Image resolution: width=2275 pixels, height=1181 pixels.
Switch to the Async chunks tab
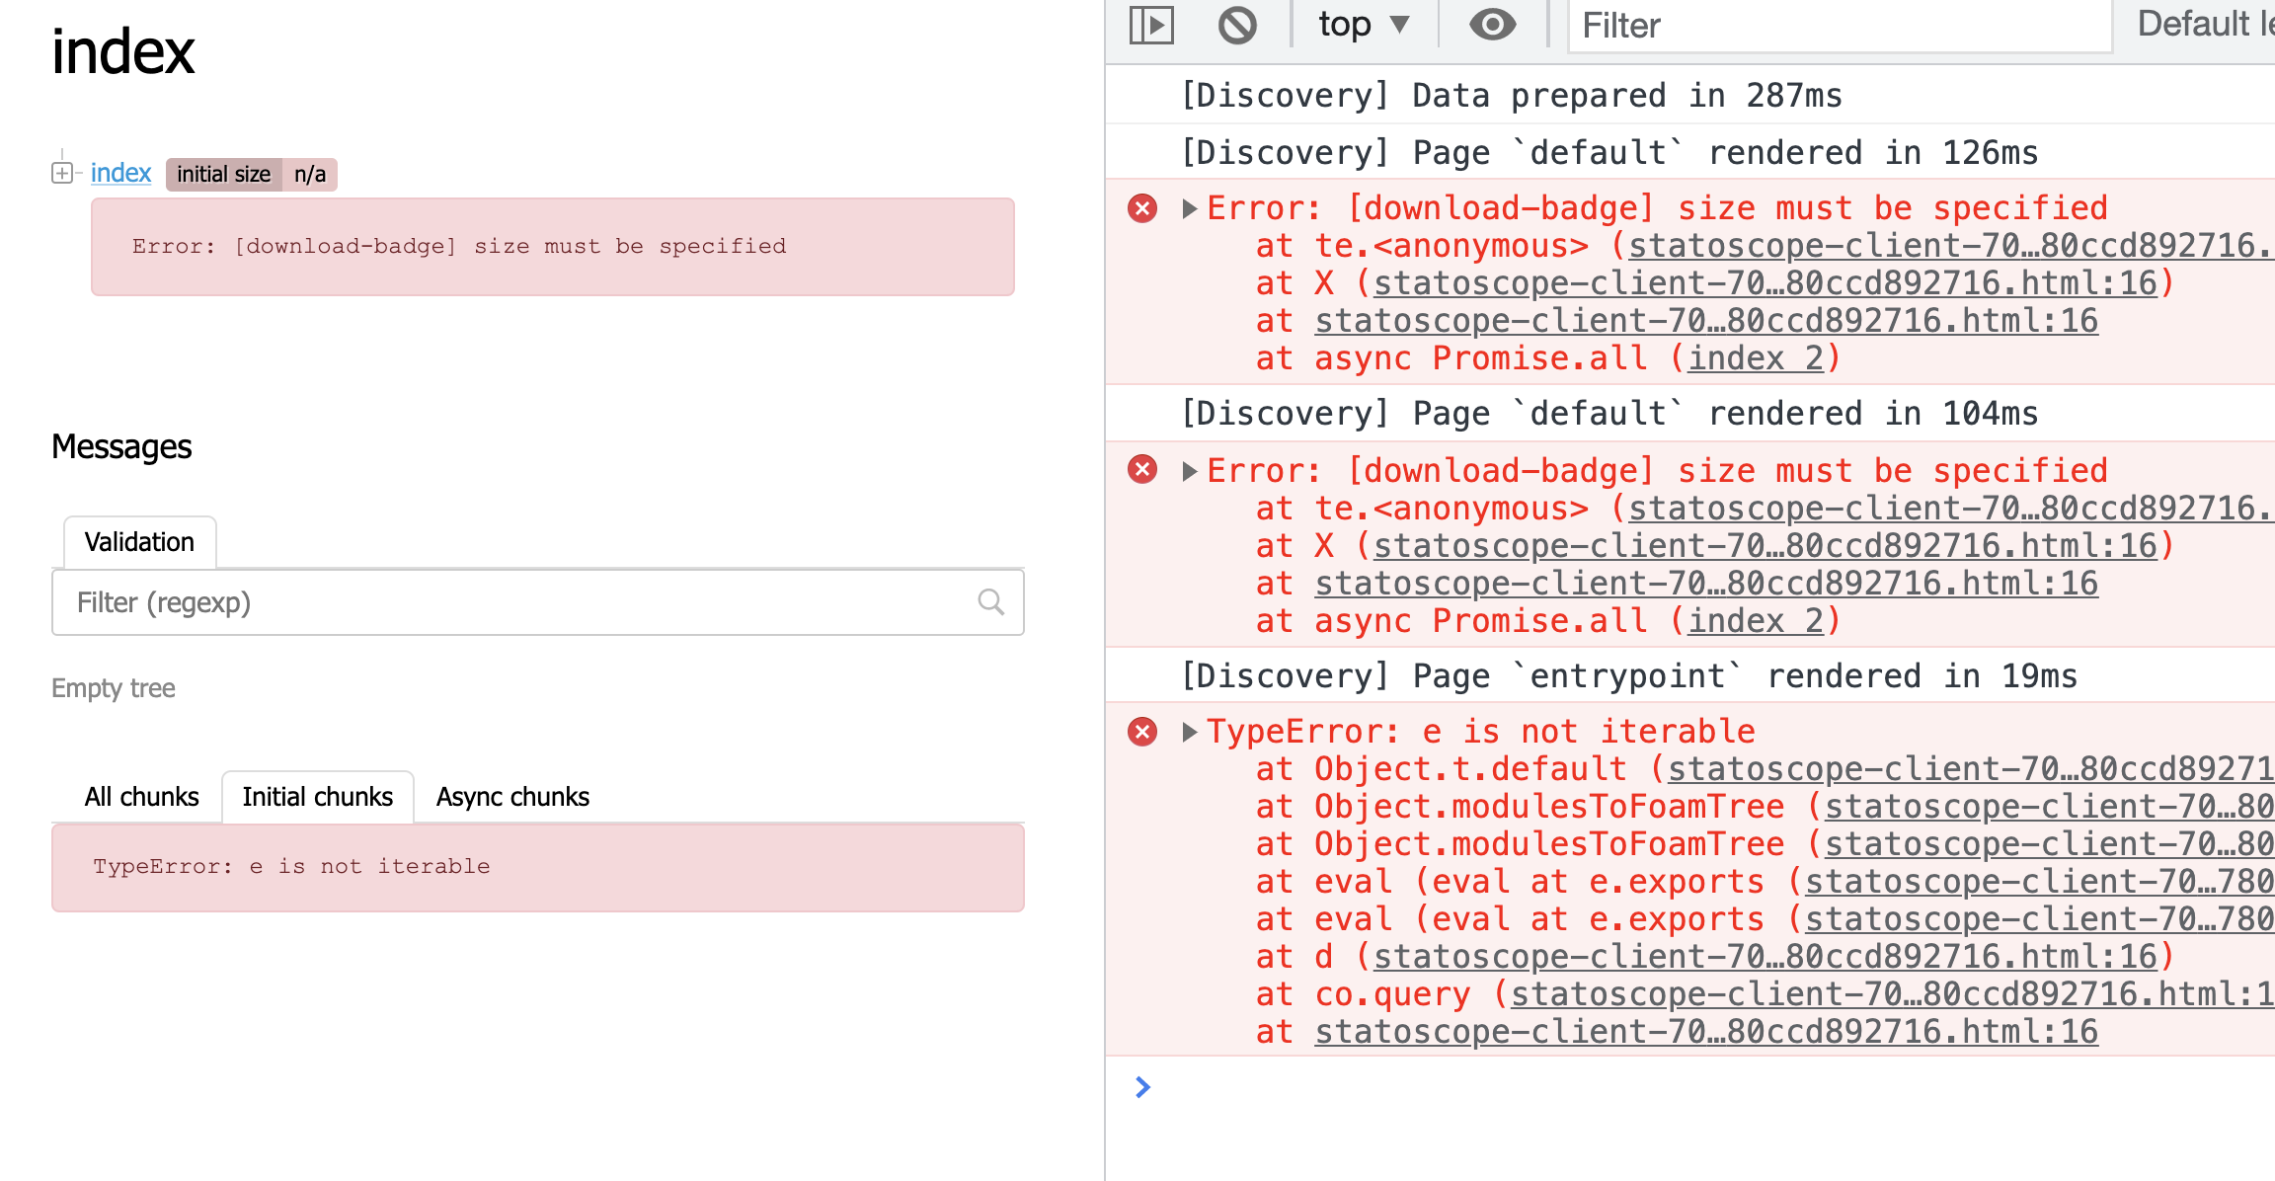[x=512, y=797]
